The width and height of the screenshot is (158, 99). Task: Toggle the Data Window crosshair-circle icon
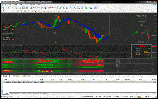pyautogui.click(x=17, y=8)
